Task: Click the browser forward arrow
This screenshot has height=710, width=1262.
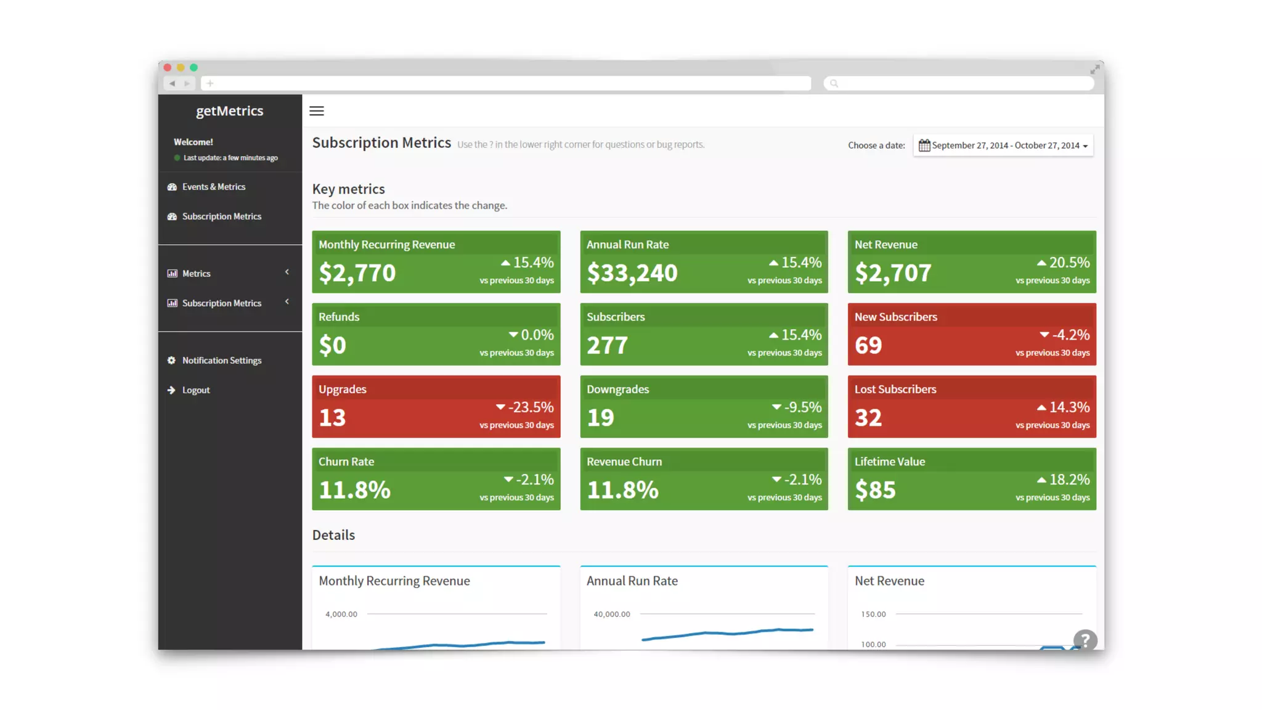Action: point(187,83)
